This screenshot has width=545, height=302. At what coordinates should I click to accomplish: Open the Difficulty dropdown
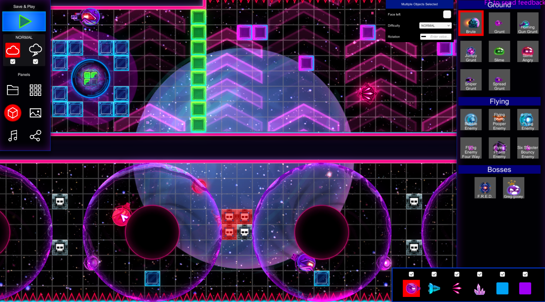click(435, 26)
